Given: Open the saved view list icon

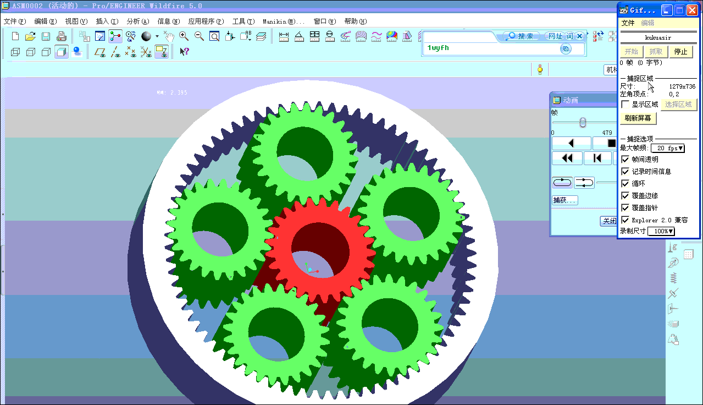Looking at the screenshot, I should [x=246, y=36].
